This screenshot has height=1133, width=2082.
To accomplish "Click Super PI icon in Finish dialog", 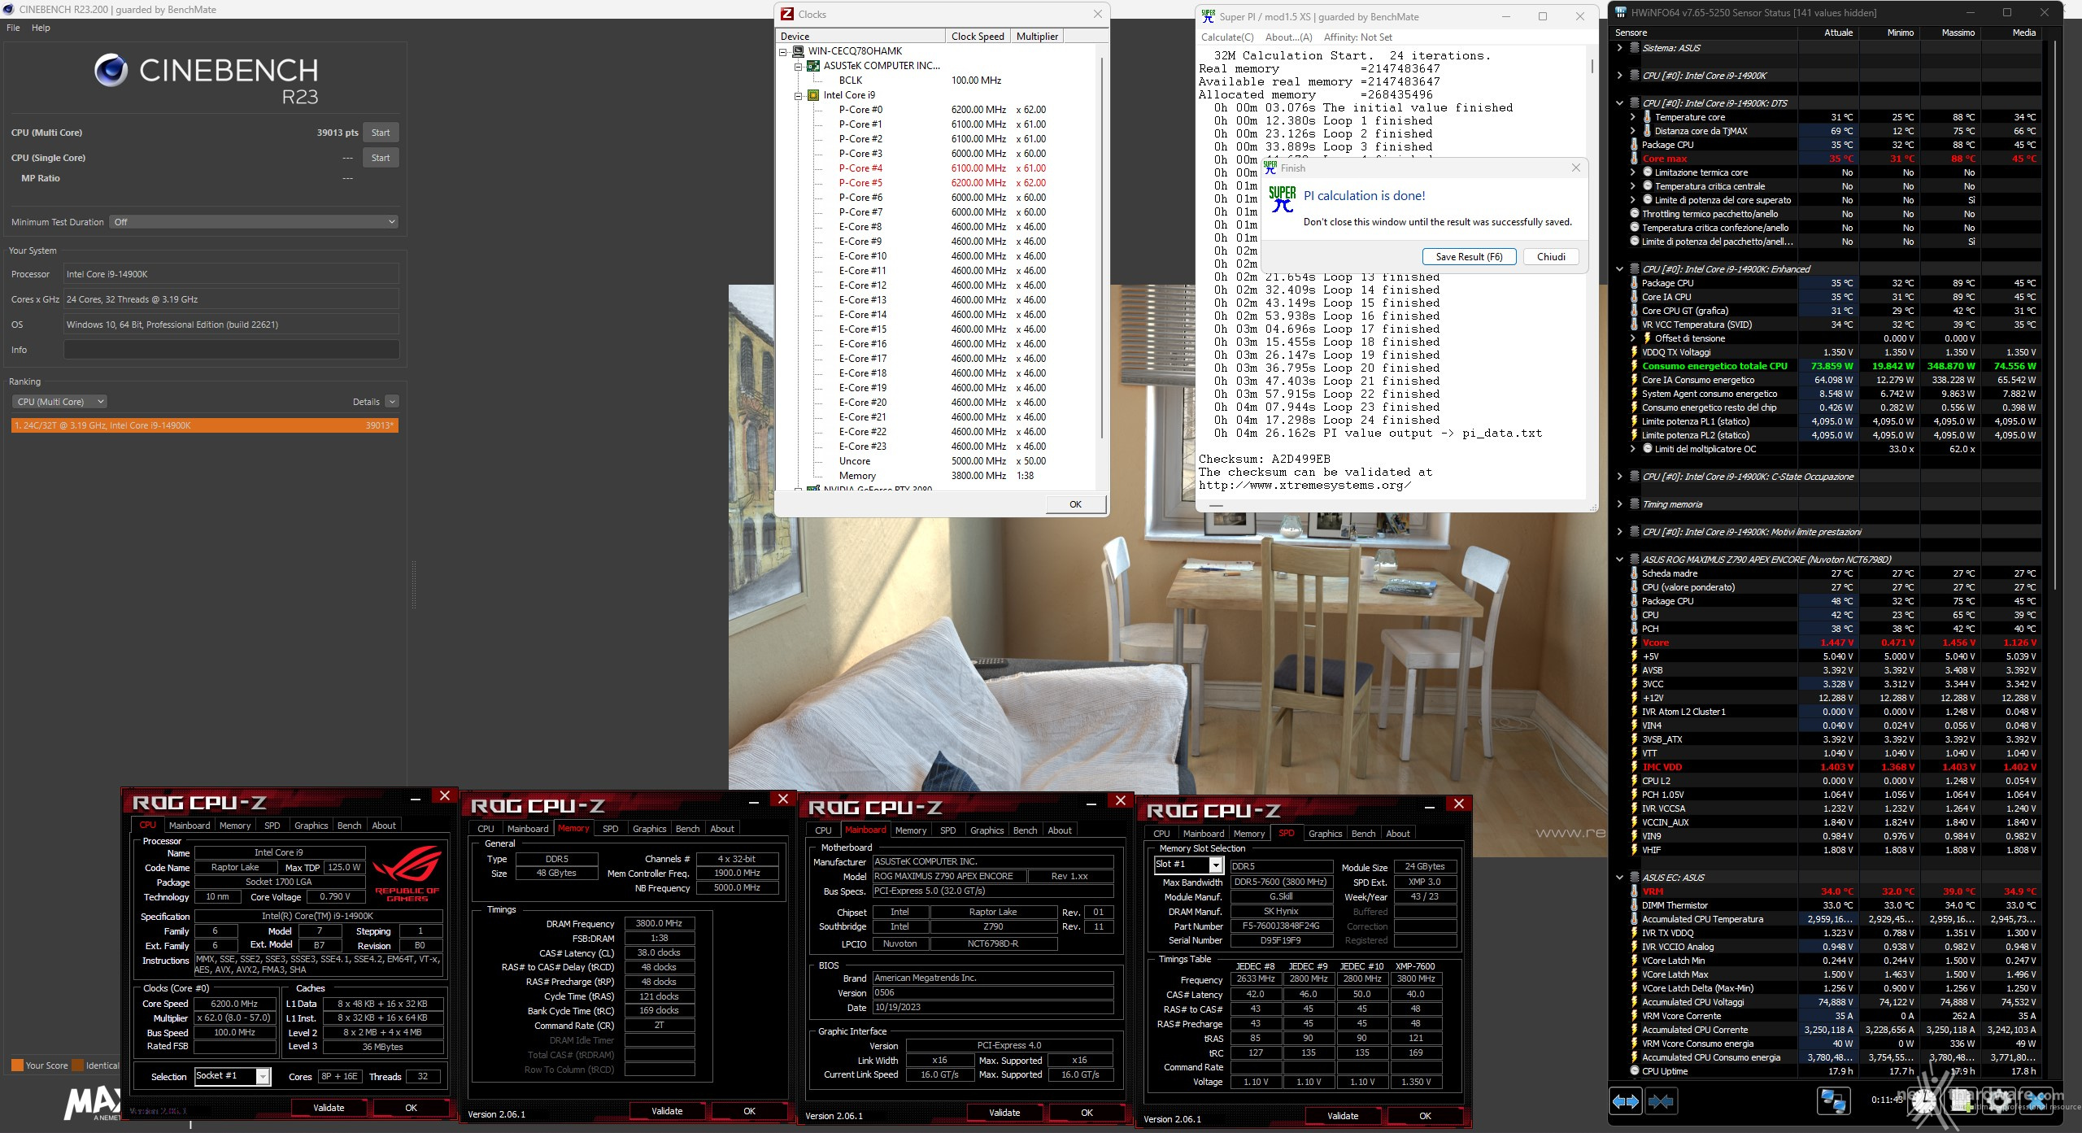I will 1283,198.
